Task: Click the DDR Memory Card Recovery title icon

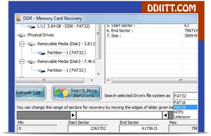Action: [18, 18]
